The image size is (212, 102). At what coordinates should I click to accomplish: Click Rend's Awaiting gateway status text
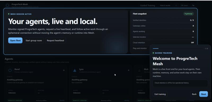click(15, 80)
